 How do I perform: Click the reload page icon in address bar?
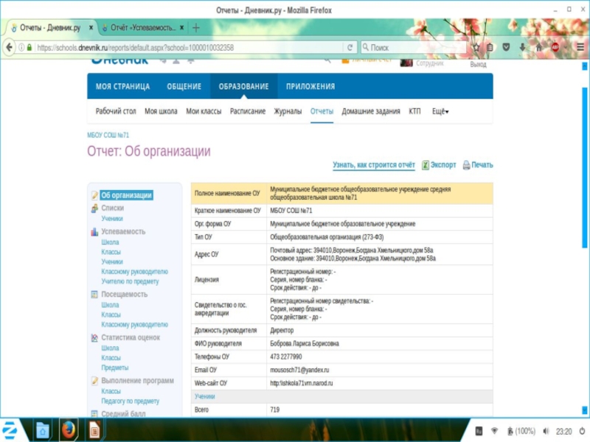pyautogui.click(x=350, y=47)
